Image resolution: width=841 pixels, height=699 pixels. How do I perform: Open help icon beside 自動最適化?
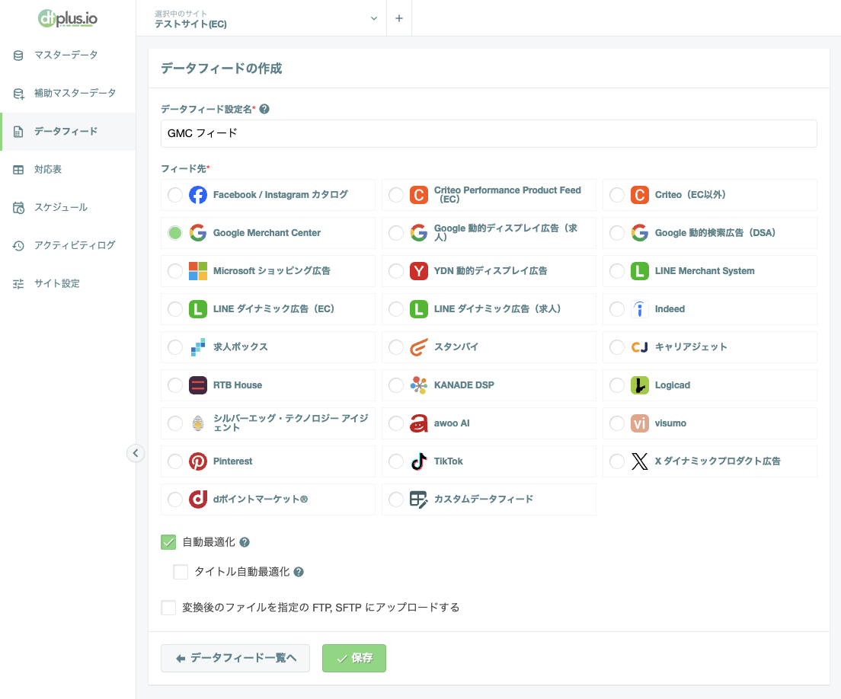pos(245,542)
